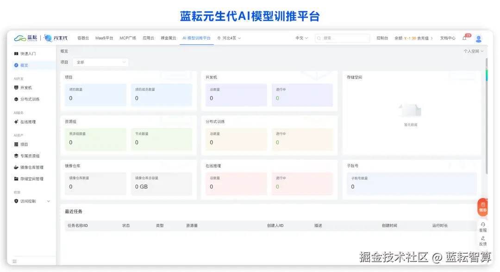Click the 余额 balance text
Screen dimensions: 500x272
(398, 38)
